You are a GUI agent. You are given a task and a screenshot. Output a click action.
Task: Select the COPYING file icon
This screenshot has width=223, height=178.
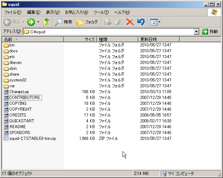[x=6, y=103]
